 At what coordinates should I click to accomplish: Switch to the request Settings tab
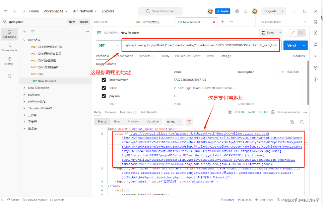coord(225,56)
